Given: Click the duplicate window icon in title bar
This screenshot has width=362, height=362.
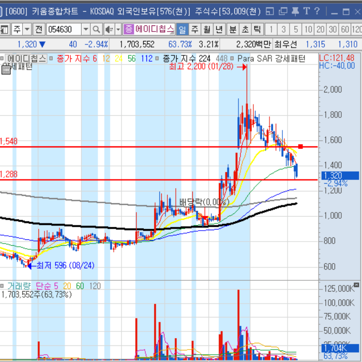Looking at the screenshot, I should point(283,11).
